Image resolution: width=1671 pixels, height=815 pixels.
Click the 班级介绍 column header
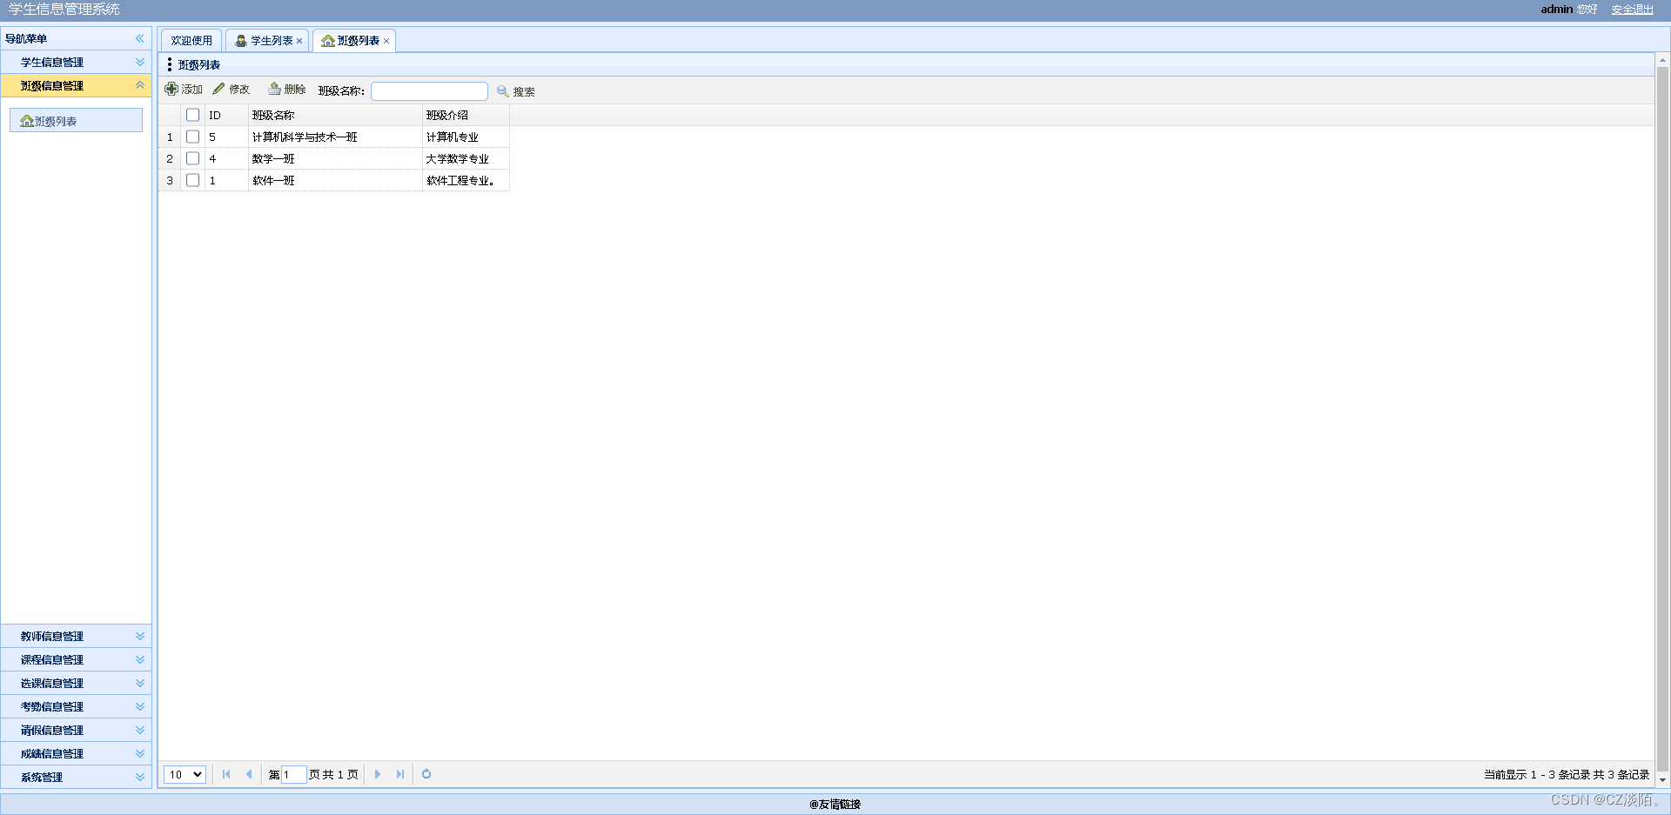click(x=466, y=115)
